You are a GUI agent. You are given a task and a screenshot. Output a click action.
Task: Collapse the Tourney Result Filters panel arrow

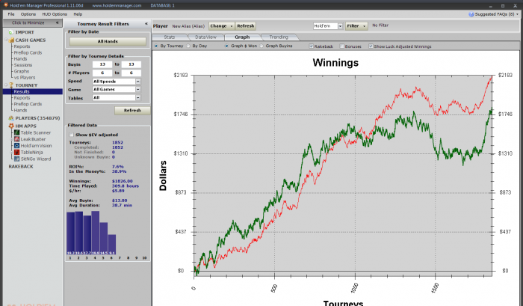point(146,24)
